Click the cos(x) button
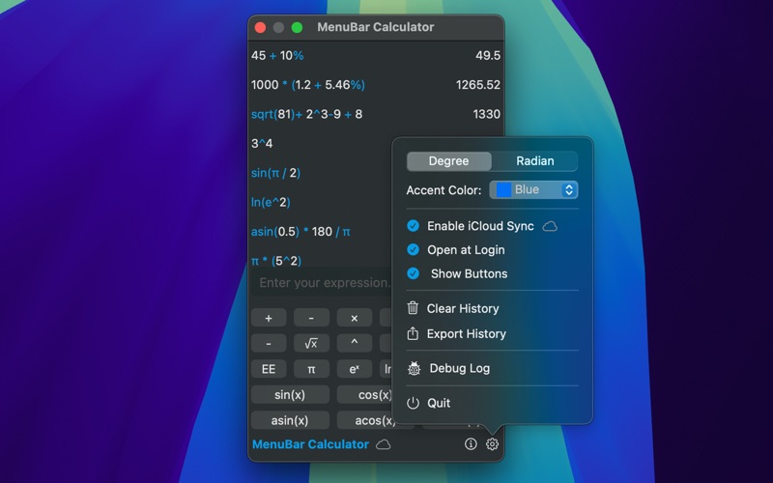Image resolution: width=773 pixels, height=483 pixels. click(364, 395)
